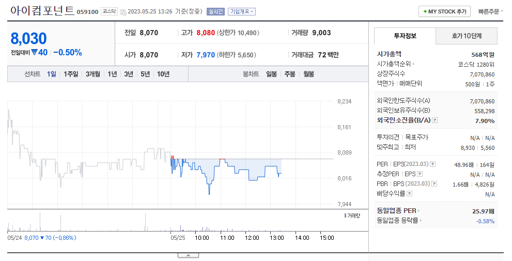Collapse chart with bottom arrow handle
The height and width of the screenshot is (261, 512).
pos(188,255)
